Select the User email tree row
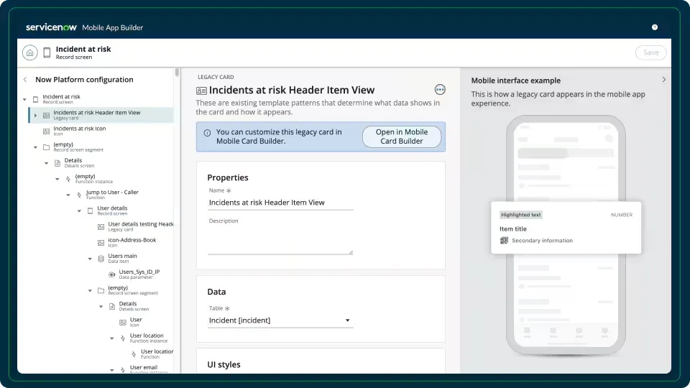The image size is (690, 388). pos(101,369)
